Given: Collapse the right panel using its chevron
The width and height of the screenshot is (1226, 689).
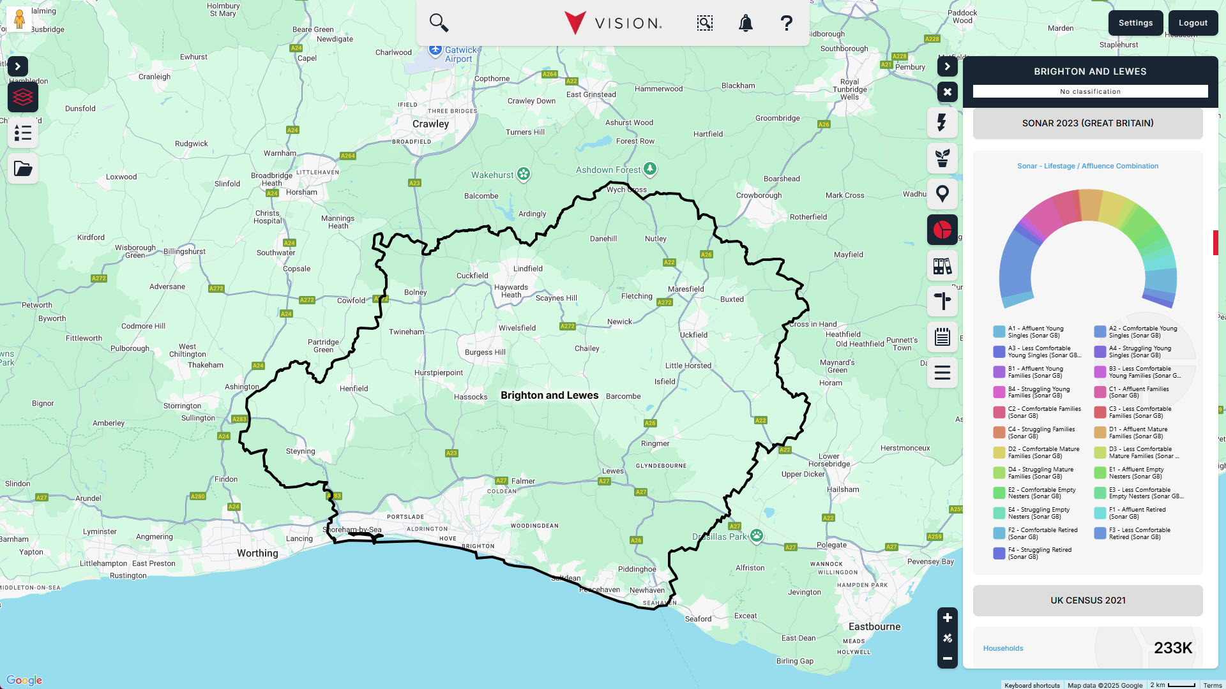Looking at the screenshot, I should (947, 66).
